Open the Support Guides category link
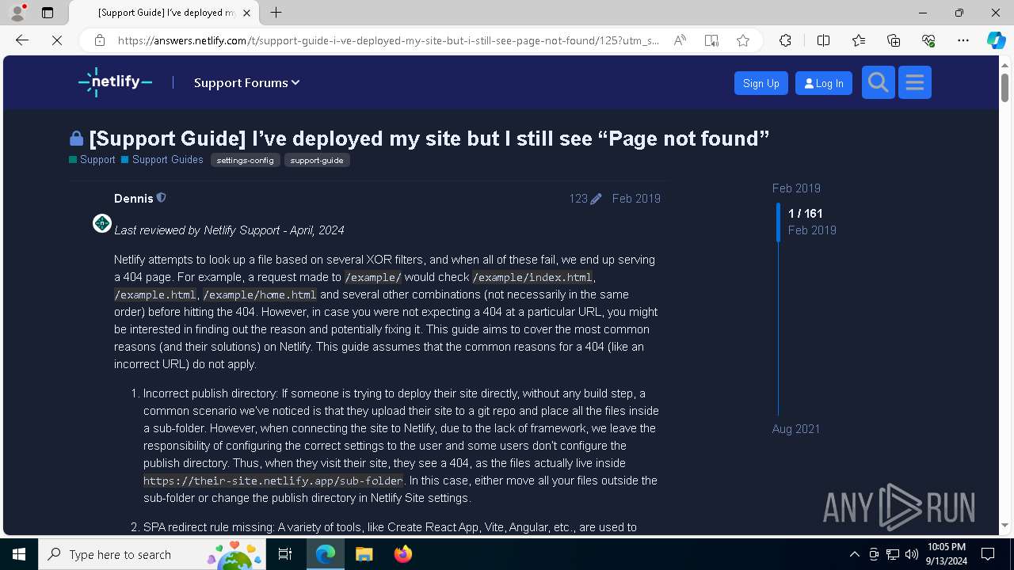The height and width of the screenshot is (570, 1014). click(x=162, y=160)
